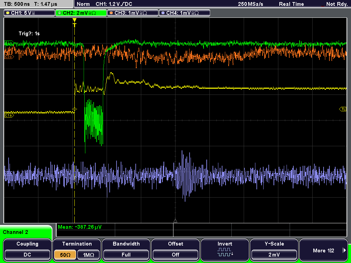This screenshot has height=263, width=351.
Task: Click the TB: 500 ns timebase readout
Action: 17,4
